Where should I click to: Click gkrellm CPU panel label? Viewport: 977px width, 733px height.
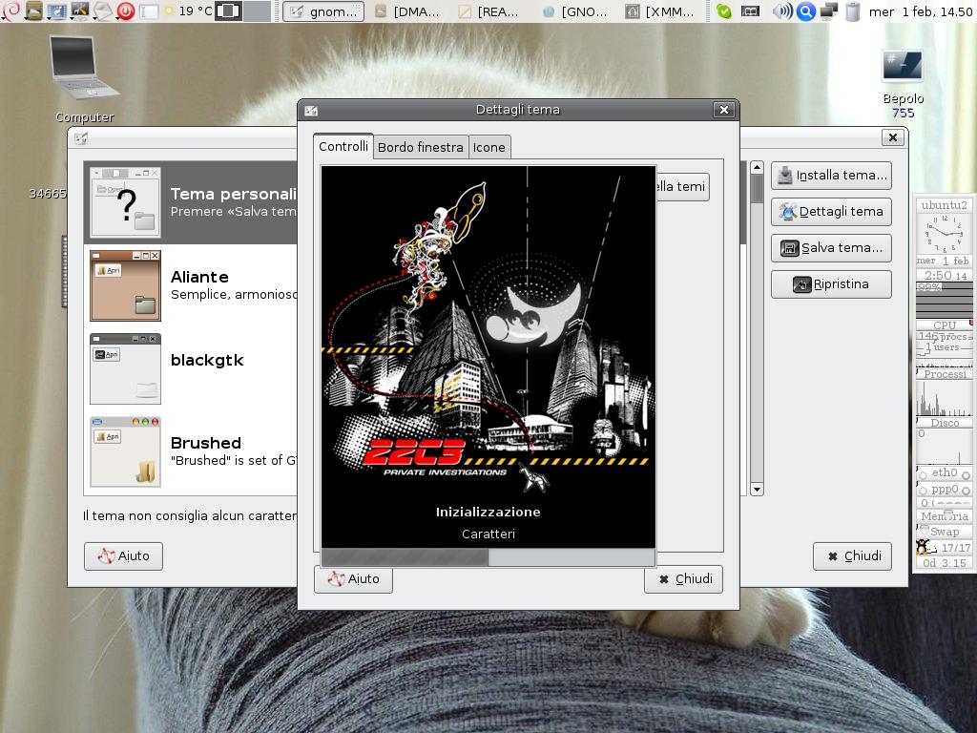tap(944, 325)
